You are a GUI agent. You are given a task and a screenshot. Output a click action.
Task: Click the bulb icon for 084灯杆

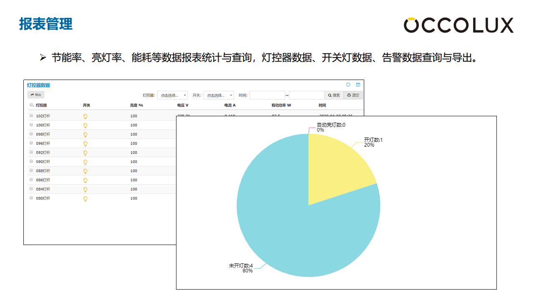[86, 190]
